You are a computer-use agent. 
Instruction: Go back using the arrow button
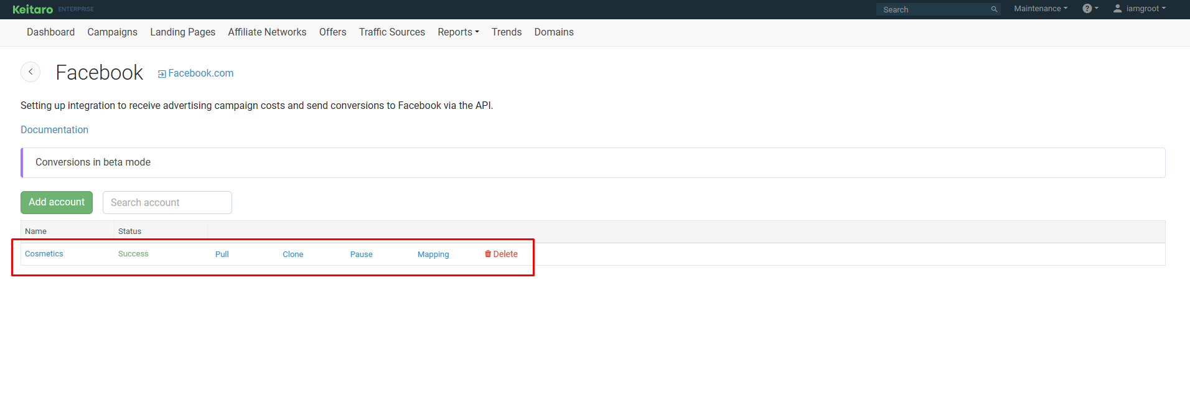[x=30, y=72]
